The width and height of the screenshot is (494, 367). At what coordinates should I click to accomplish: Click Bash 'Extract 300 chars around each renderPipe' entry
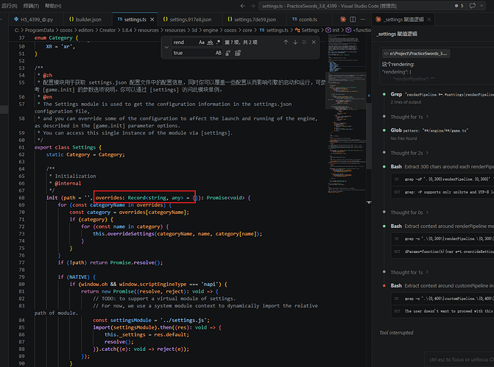[x=442, y=166]
